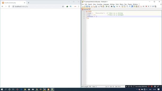Cut selection with the scissors icon
The height and width of the screenshot is (91, 162).
(x=99, y=6)
